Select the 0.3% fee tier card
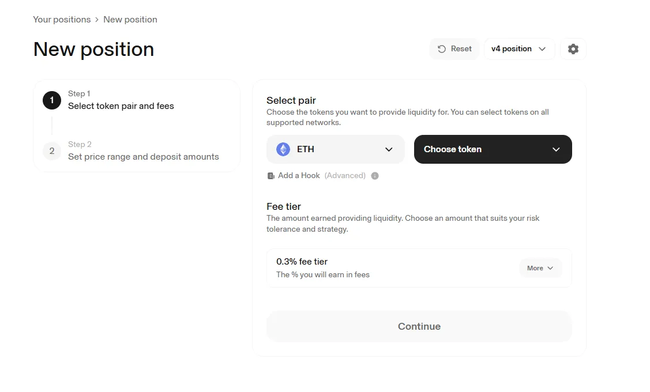650x392 pixels. point(381,268)
